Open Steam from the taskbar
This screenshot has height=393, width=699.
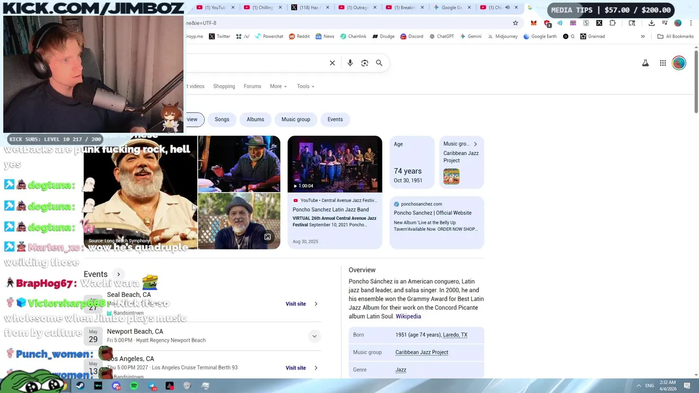click(80, 386)
